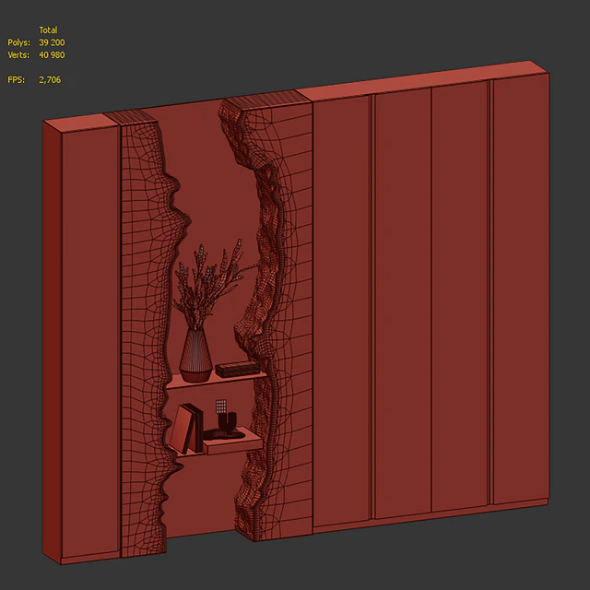Click the Total statistics header

pos(48,30)
